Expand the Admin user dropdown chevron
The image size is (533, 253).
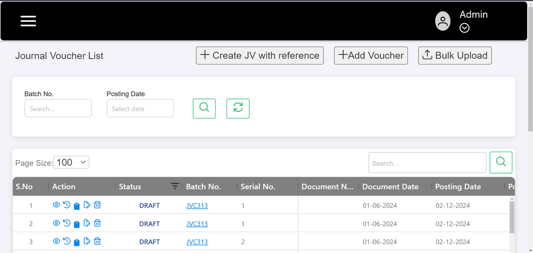(464, 29)
